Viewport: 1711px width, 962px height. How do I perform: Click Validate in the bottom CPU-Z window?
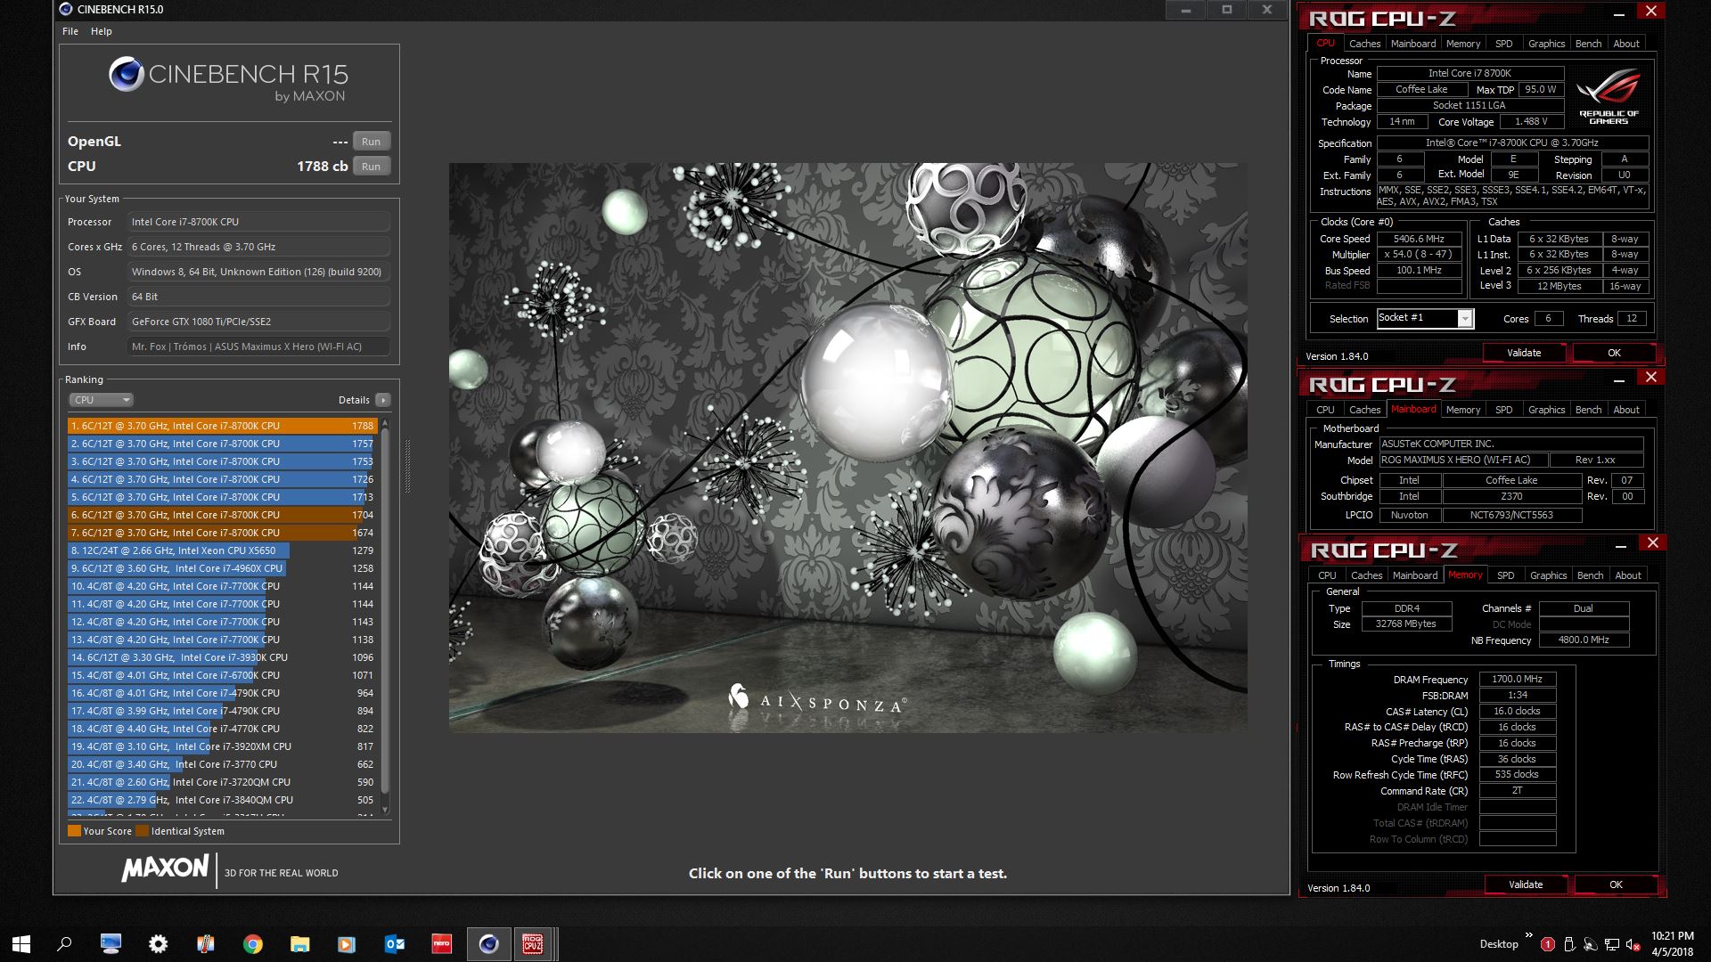[1526, 885]
